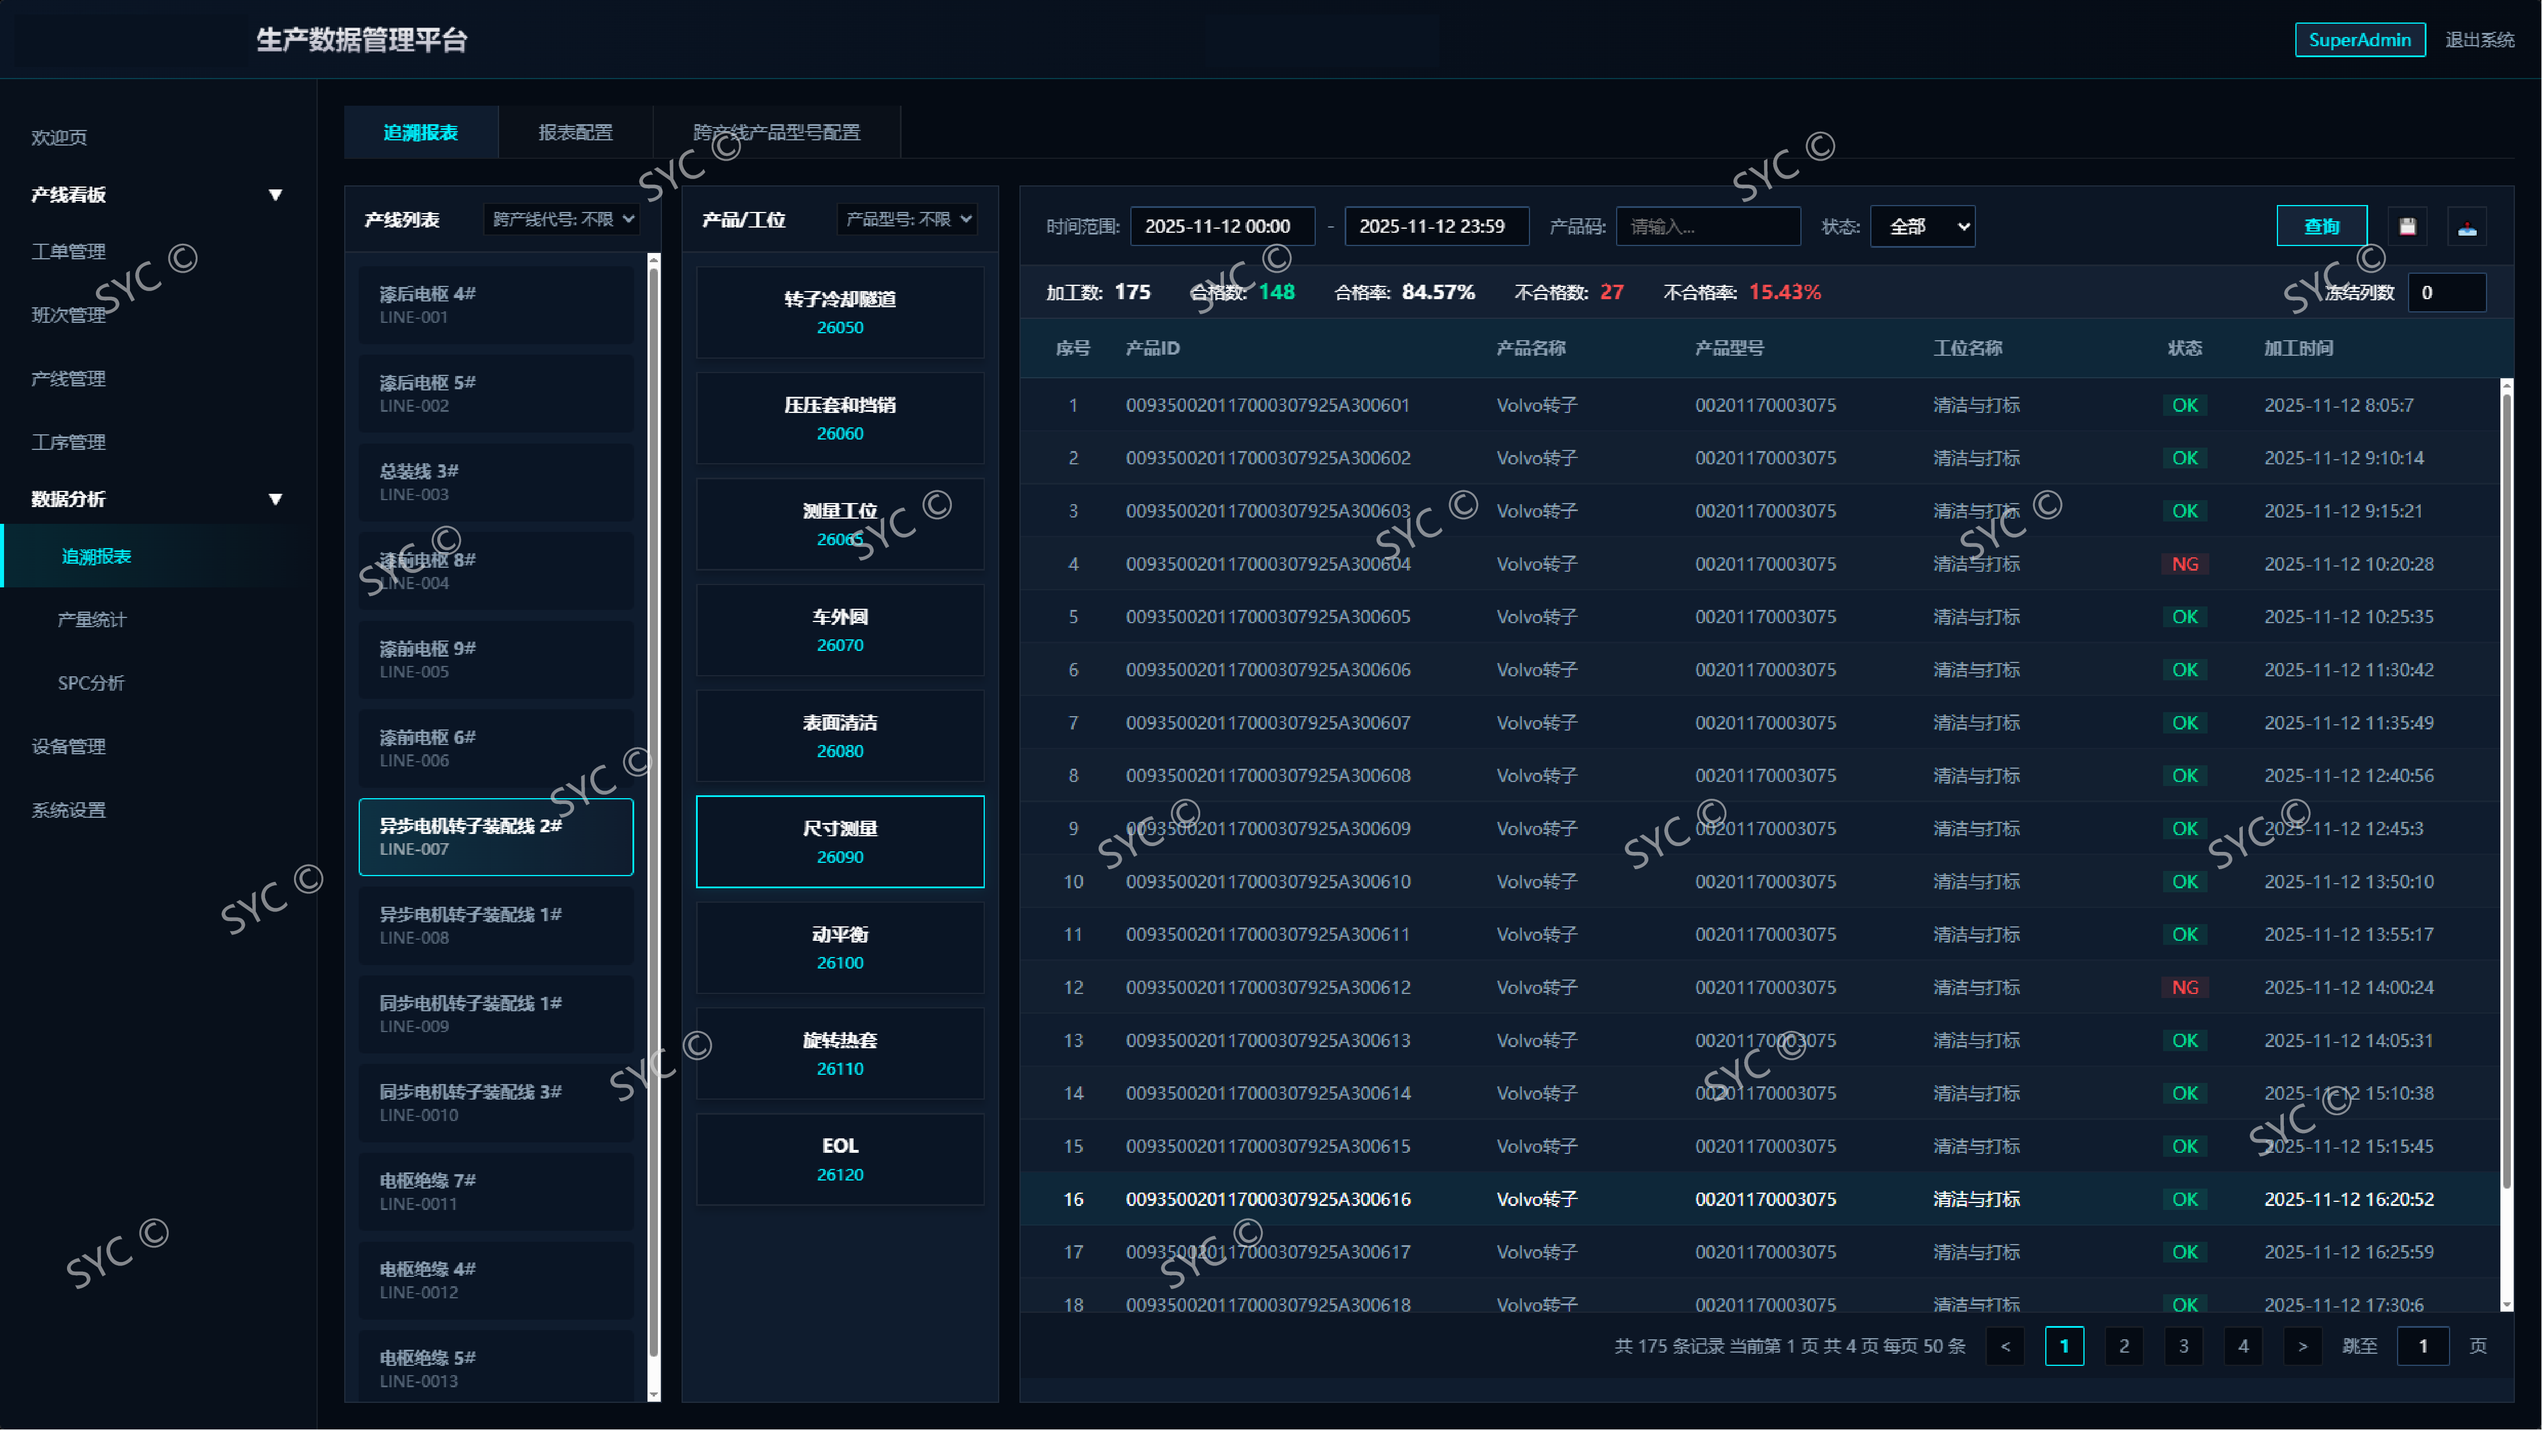
Task: Open the 产品型号 filter dropdown
Action: point(907,219)
